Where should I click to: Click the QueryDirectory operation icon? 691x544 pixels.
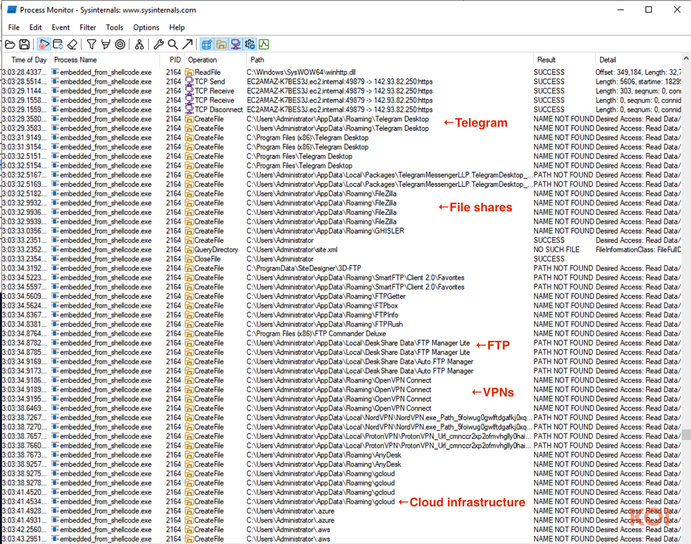tap(189, 250)
